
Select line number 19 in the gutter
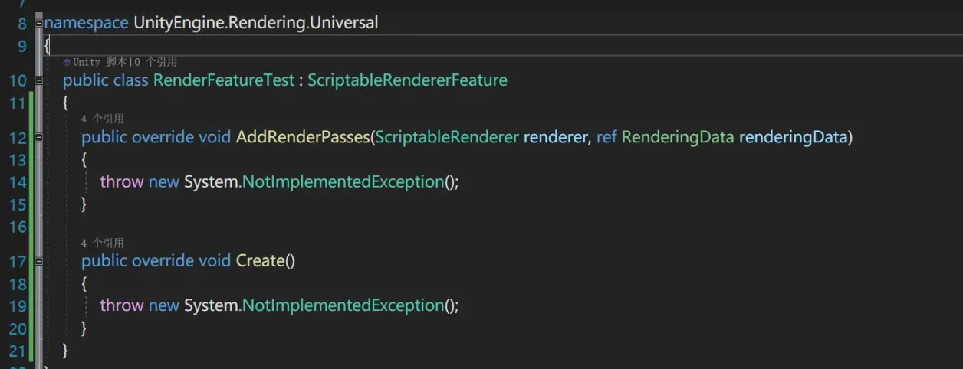tap(17, 305)
